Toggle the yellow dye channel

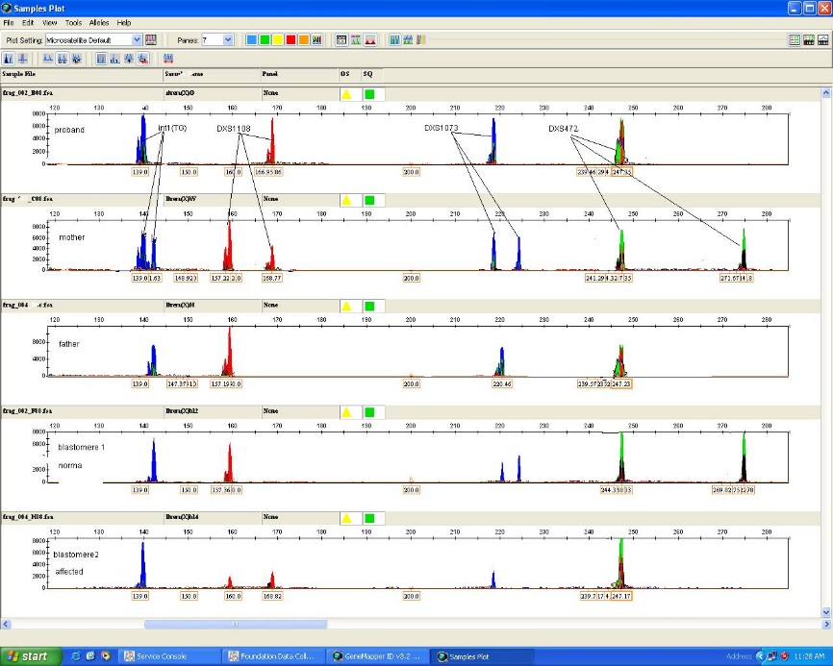(277, 40)
